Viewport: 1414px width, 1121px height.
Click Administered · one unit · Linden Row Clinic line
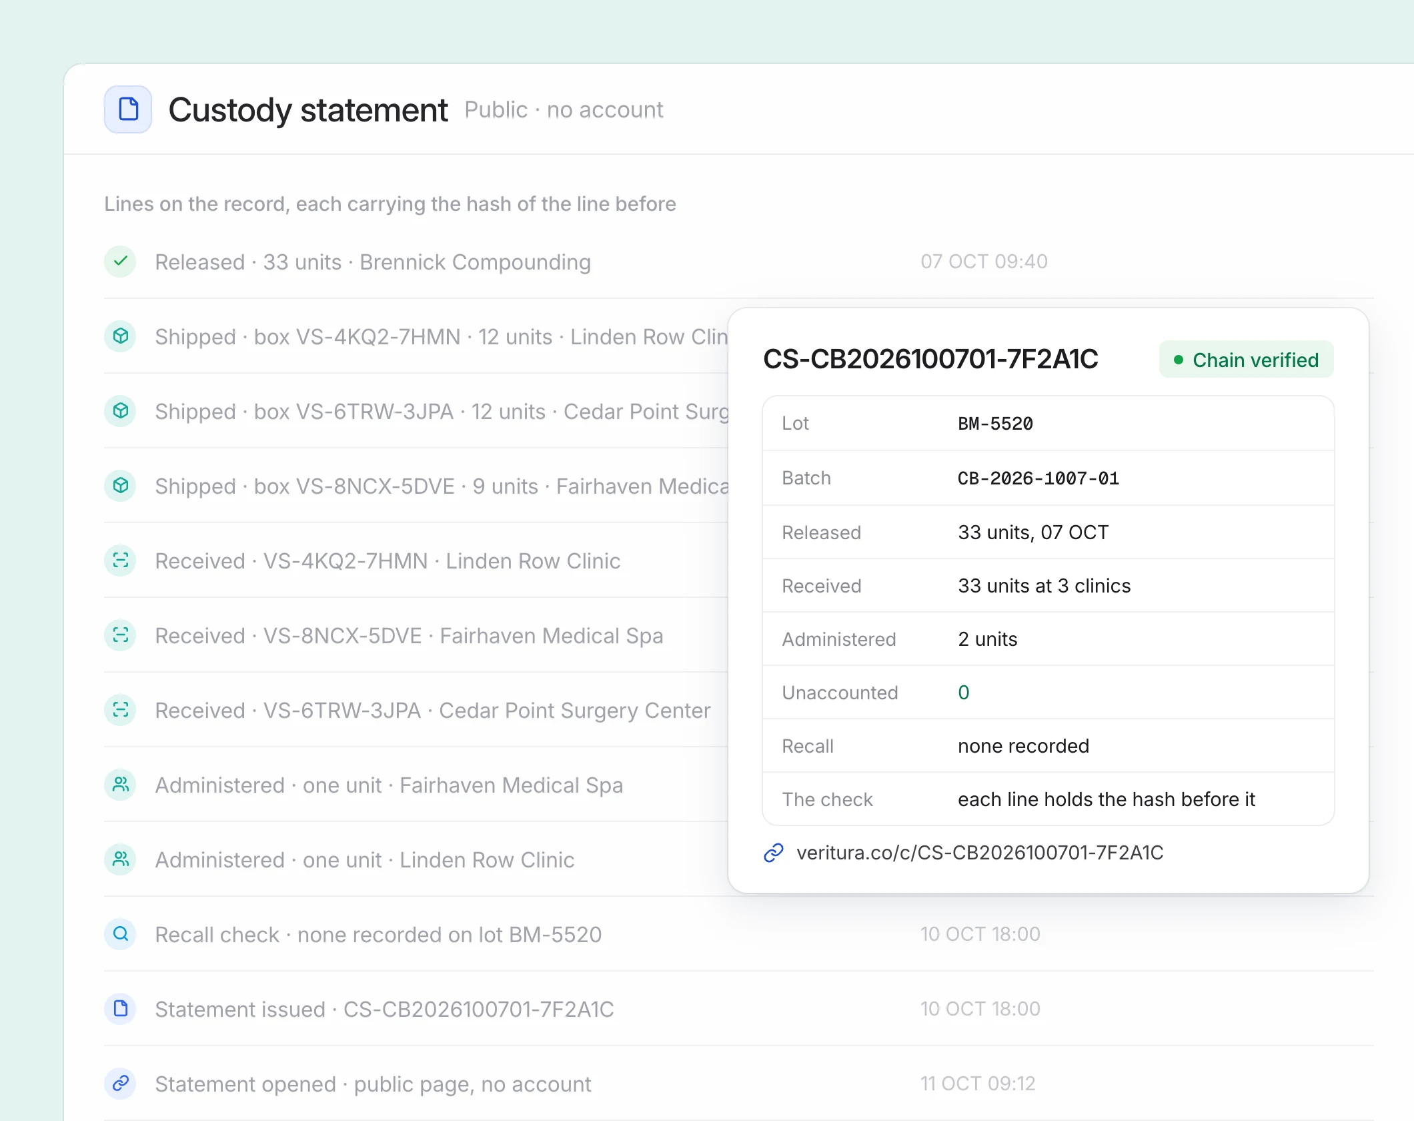click(365, 860)
